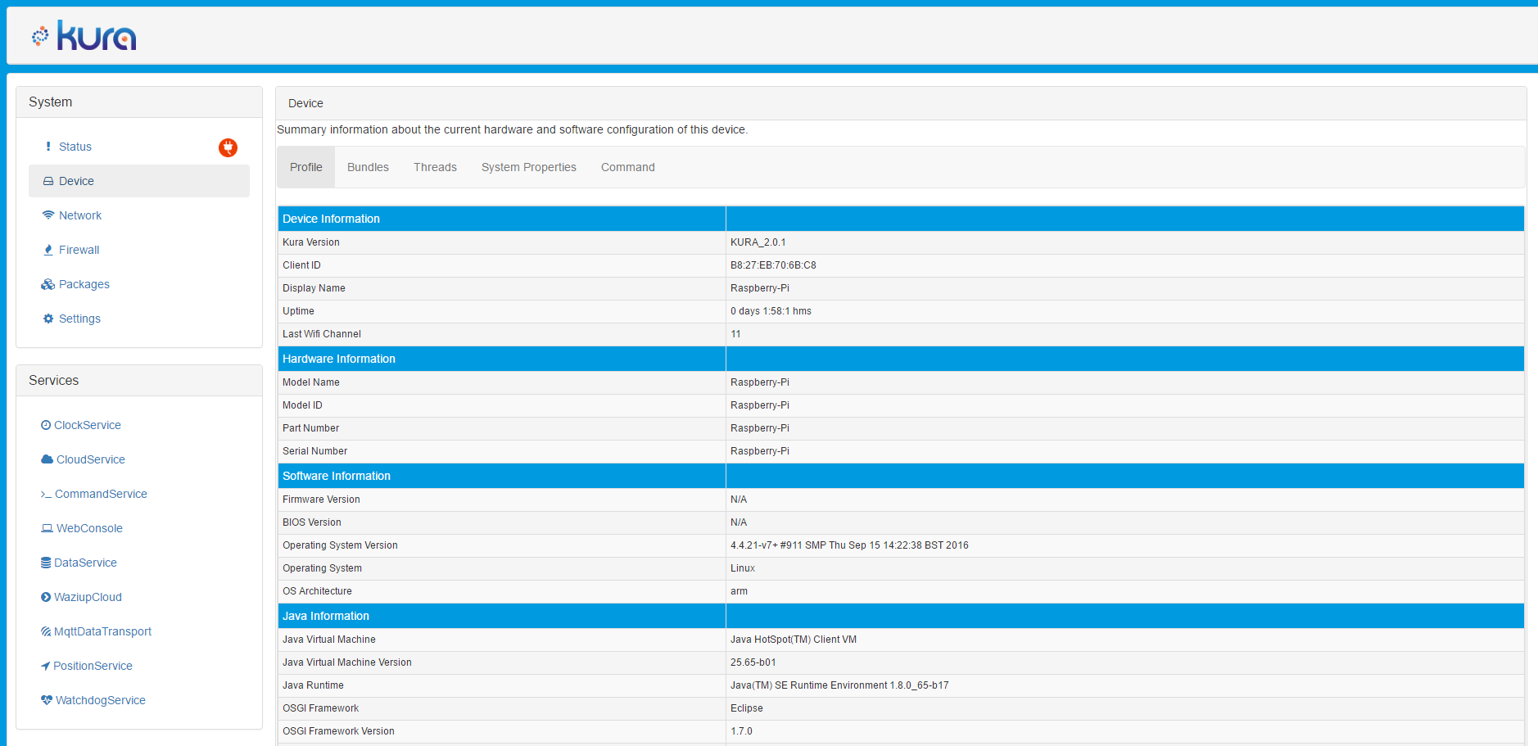Click the Java Information section header
1538x746 pixels.
325,616
